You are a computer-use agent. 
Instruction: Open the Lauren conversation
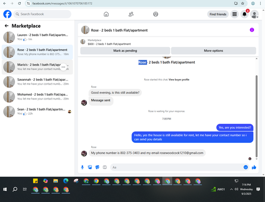pyautogui.click(x=37, y=37)
